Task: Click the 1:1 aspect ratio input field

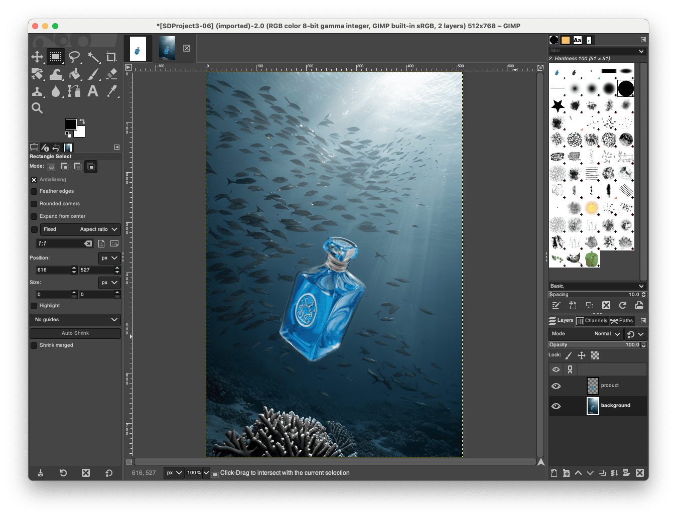Action: tap(64, 243)
